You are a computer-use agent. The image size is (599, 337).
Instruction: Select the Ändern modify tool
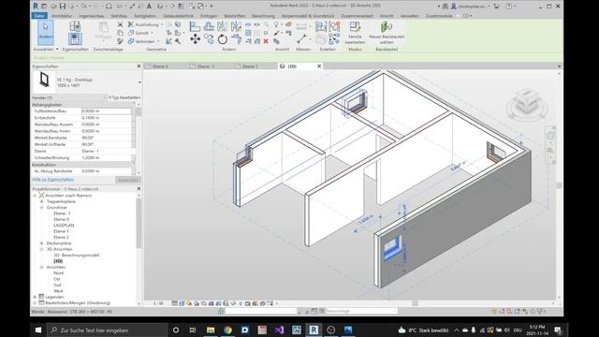(x=46, y=32)
